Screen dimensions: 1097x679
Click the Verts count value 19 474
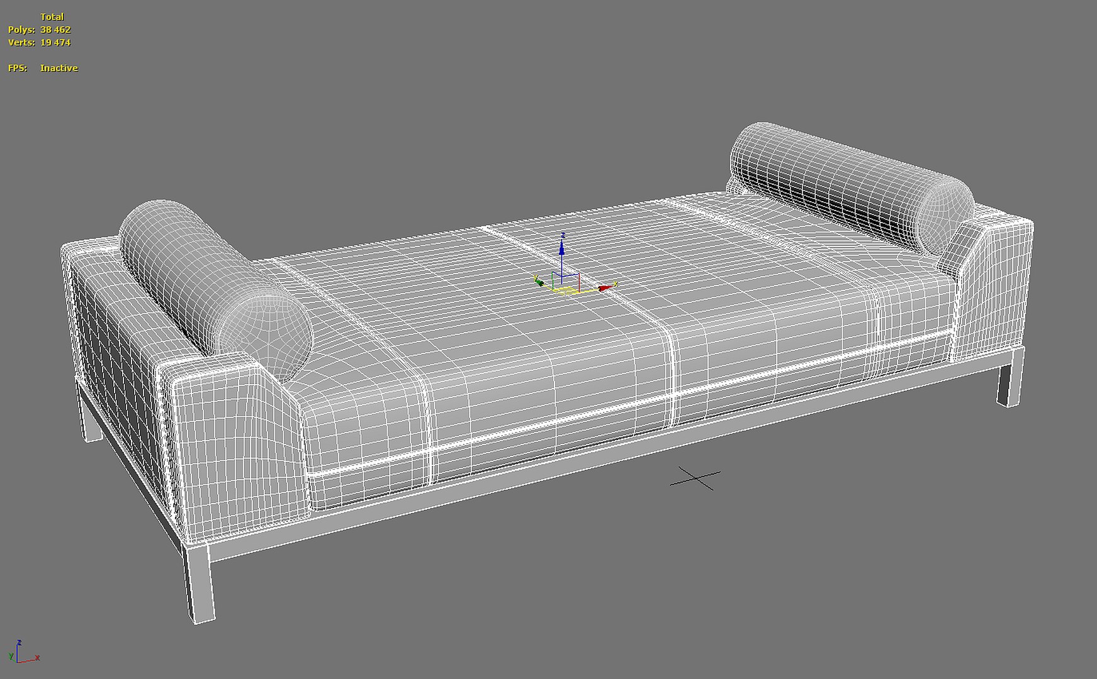tap(55, 43)
